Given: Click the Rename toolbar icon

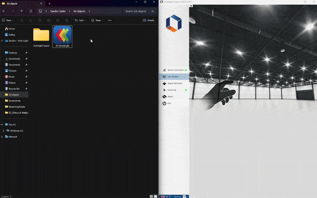Looking at the screenshot, I should (x=49, y=20).
